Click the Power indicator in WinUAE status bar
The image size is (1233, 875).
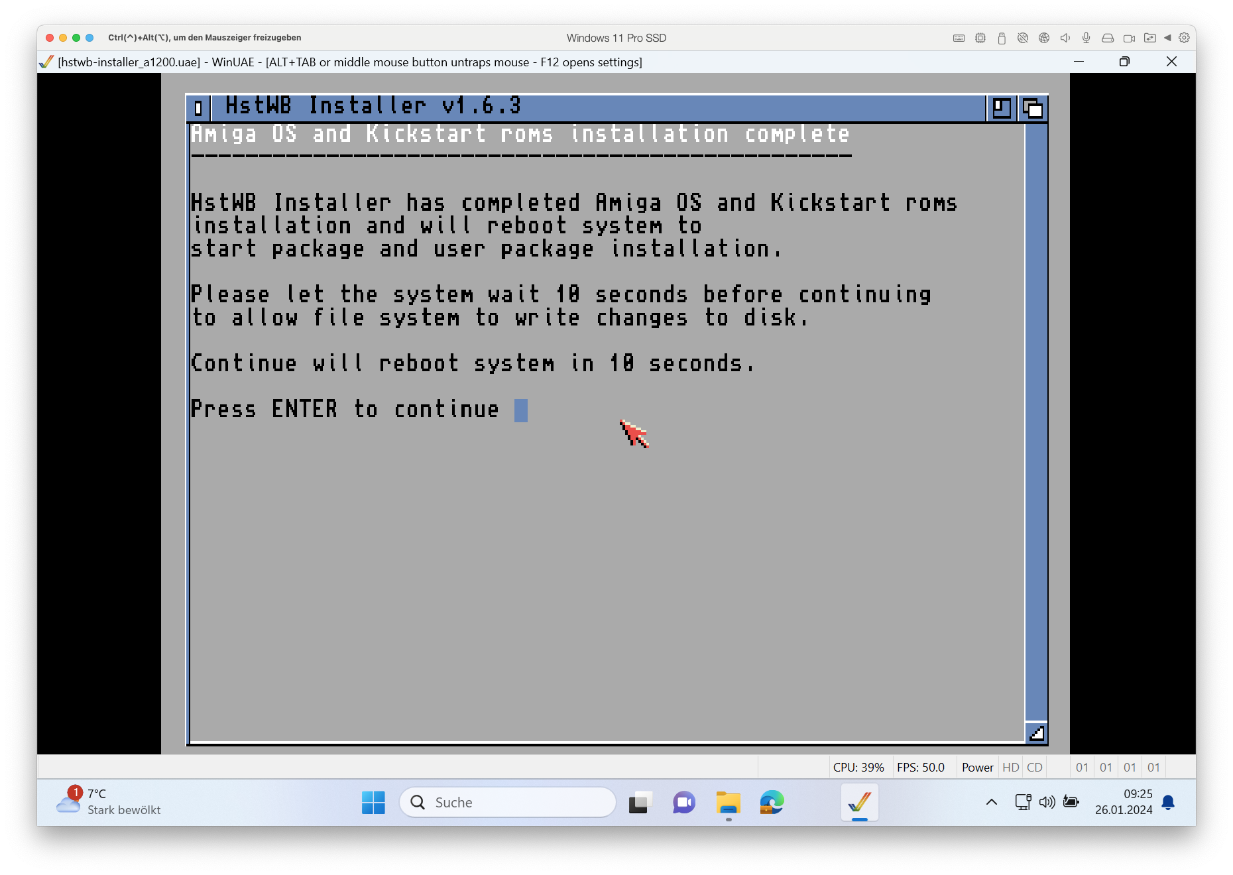click(977, 767)
